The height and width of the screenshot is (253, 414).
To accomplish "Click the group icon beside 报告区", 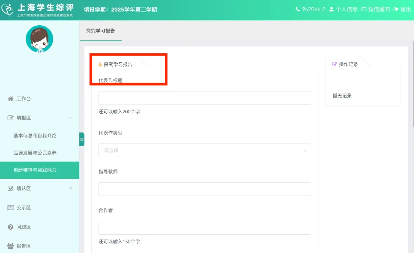I will pos(10,246).
